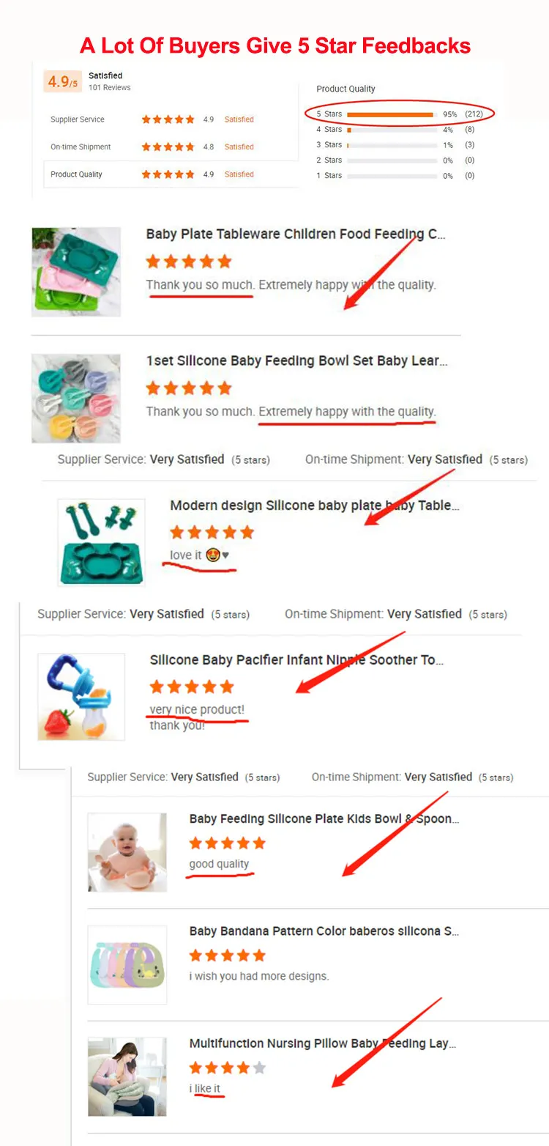Open the green baby plate product thumbnail
549x1146 pixels.
76,272
